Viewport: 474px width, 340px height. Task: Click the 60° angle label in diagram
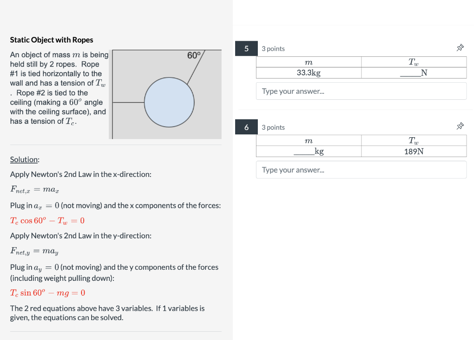pos(194,55)
